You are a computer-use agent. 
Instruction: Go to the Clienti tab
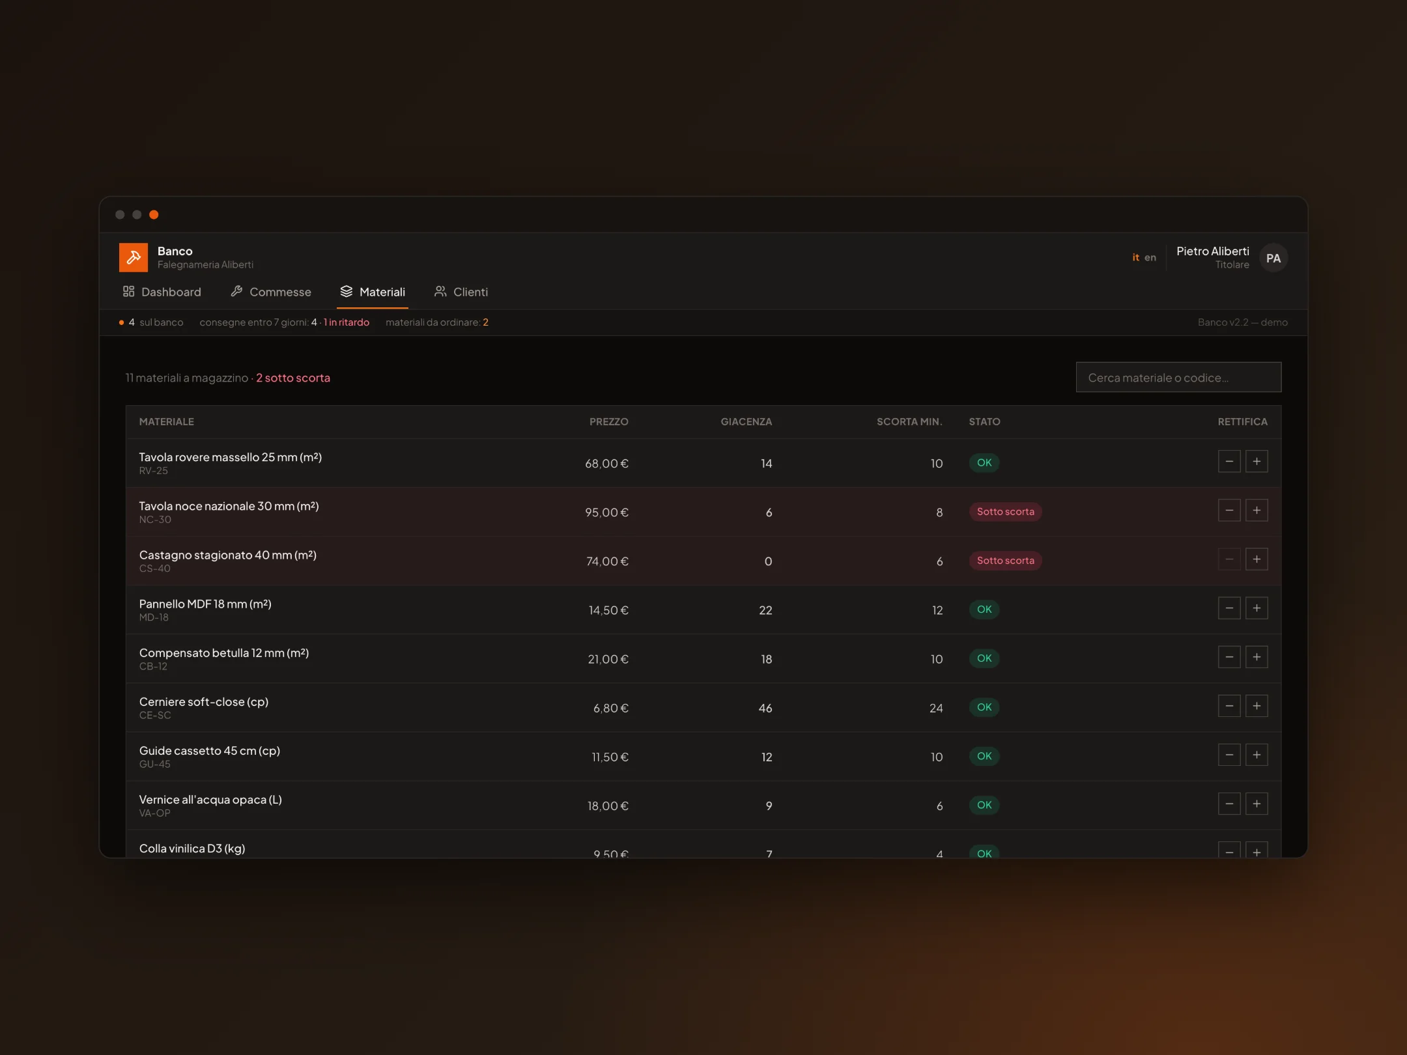pos(461,292)
